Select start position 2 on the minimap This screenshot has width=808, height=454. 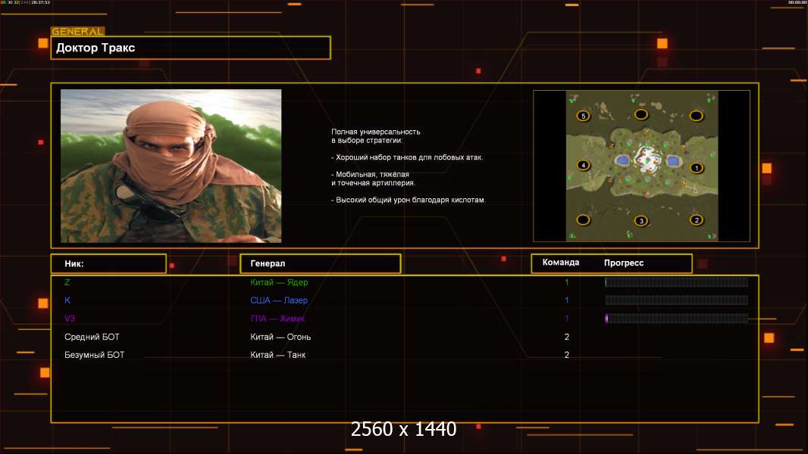tap(696, 220)
